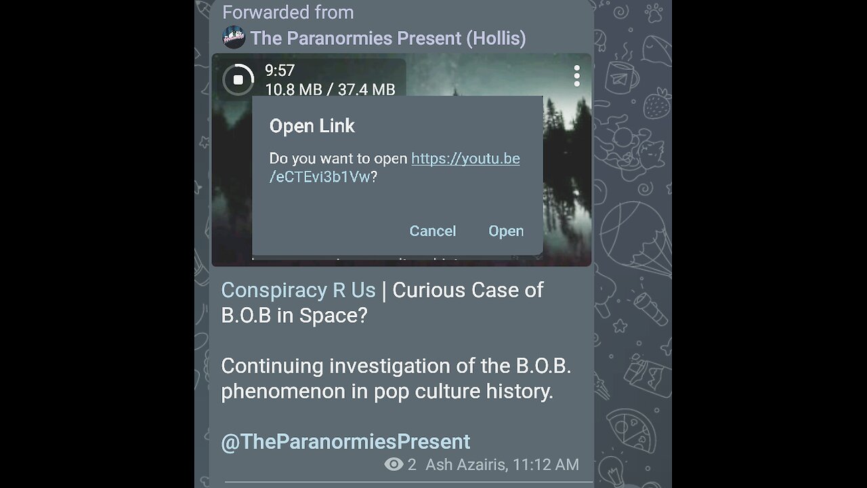
Task: Tap the eye views counter icon
Action: pos(394,464)
